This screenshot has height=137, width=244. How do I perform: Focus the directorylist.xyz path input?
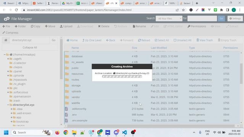coord(29,40)
